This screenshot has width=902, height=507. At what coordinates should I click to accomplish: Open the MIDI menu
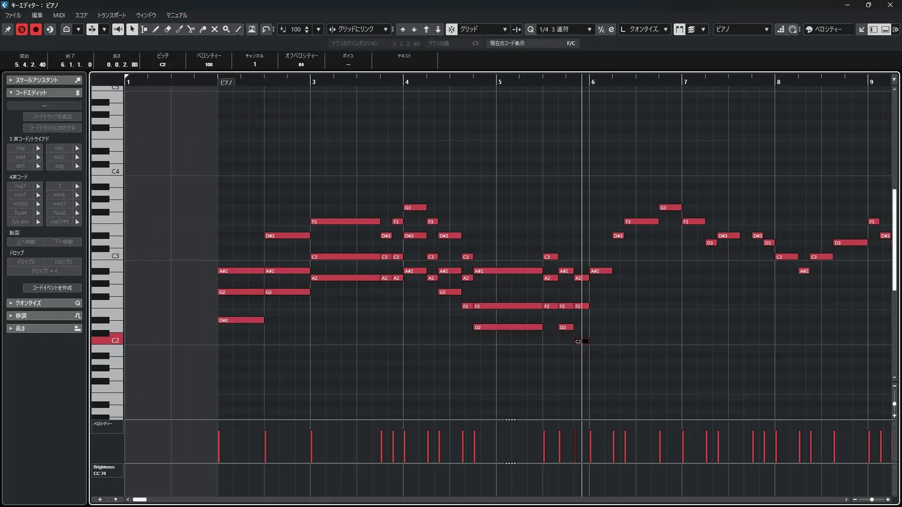pyautogui.click(x=59, y=15)
